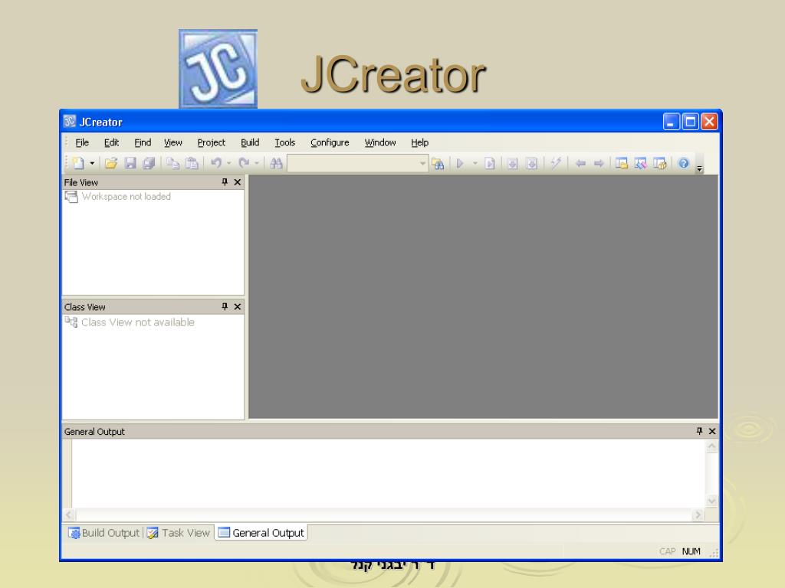The height and width of the screenshot is (588, 785).
Task: Select 'Workspace not loaded' tree item
Action: click(x=126, y=197)
